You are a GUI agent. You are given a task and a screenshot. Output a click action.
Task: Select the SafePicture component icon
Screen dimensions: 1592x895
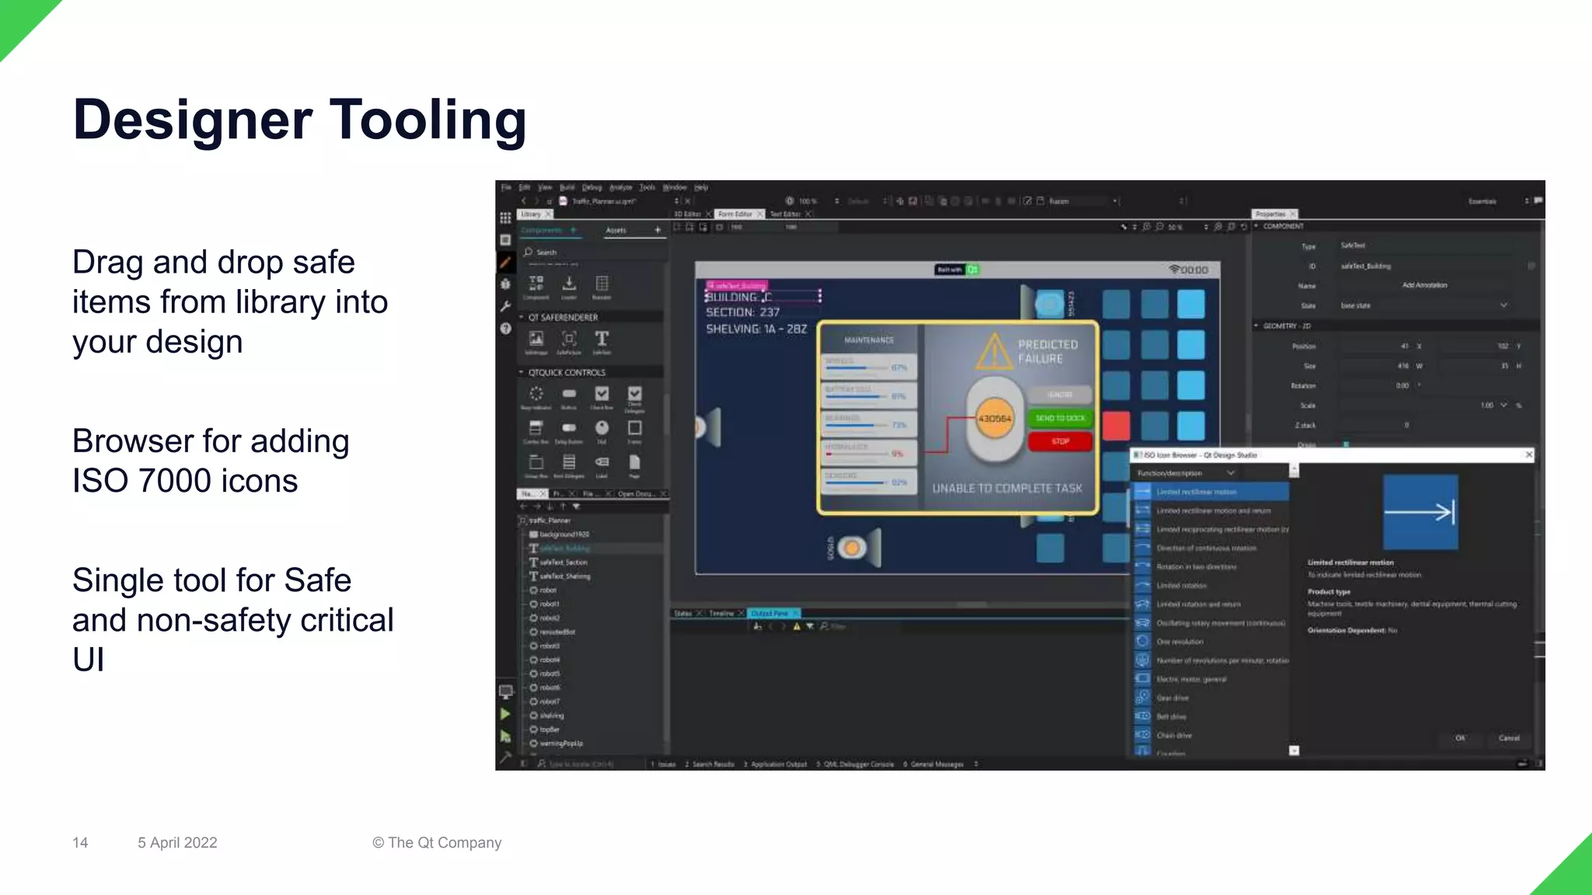pos(569,339)
